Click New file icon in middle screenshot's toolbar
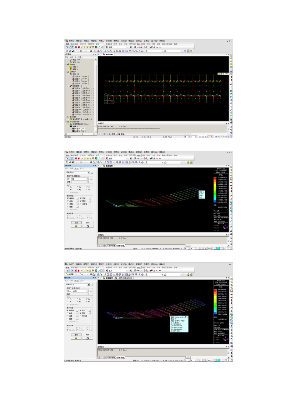 67,162
